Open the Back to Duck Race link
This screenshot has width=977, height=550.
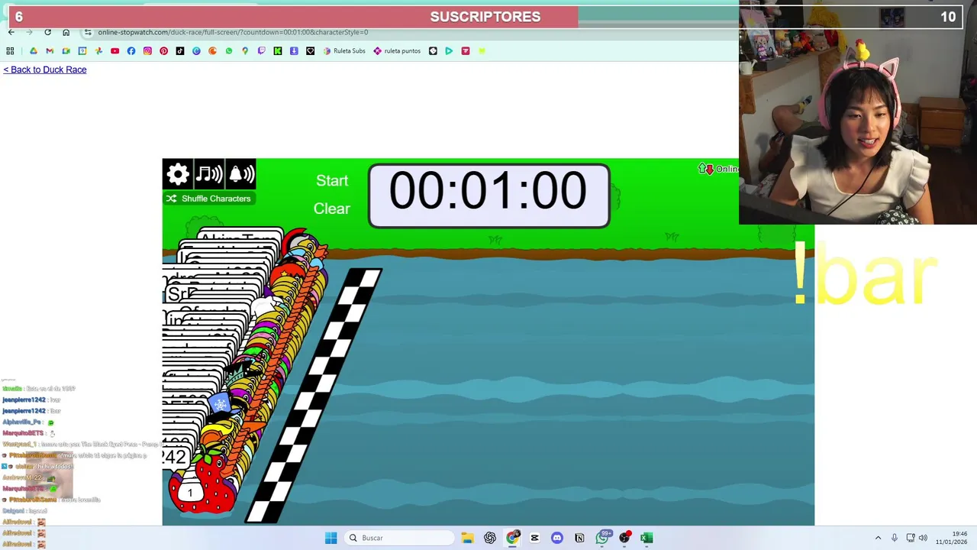coord(45,70)
